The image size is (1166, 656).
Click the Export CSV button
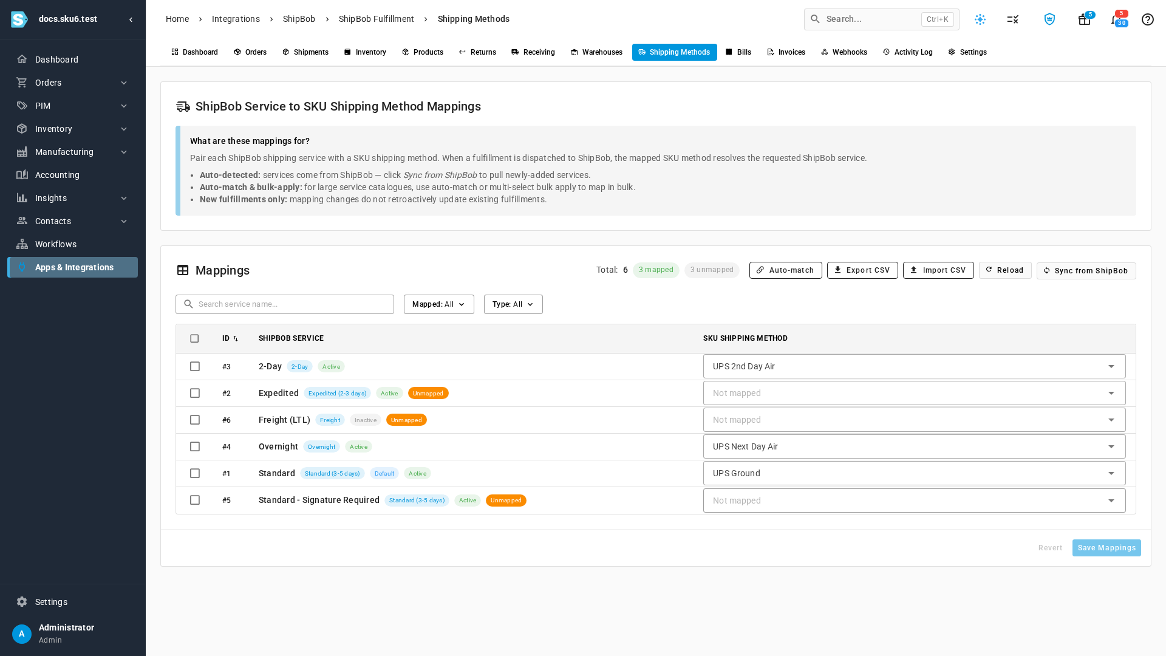coord(862,270)
